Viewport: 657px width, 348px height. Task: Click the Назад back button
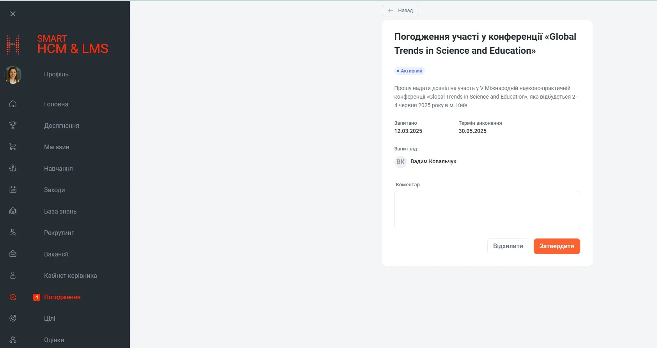point(400,11)
